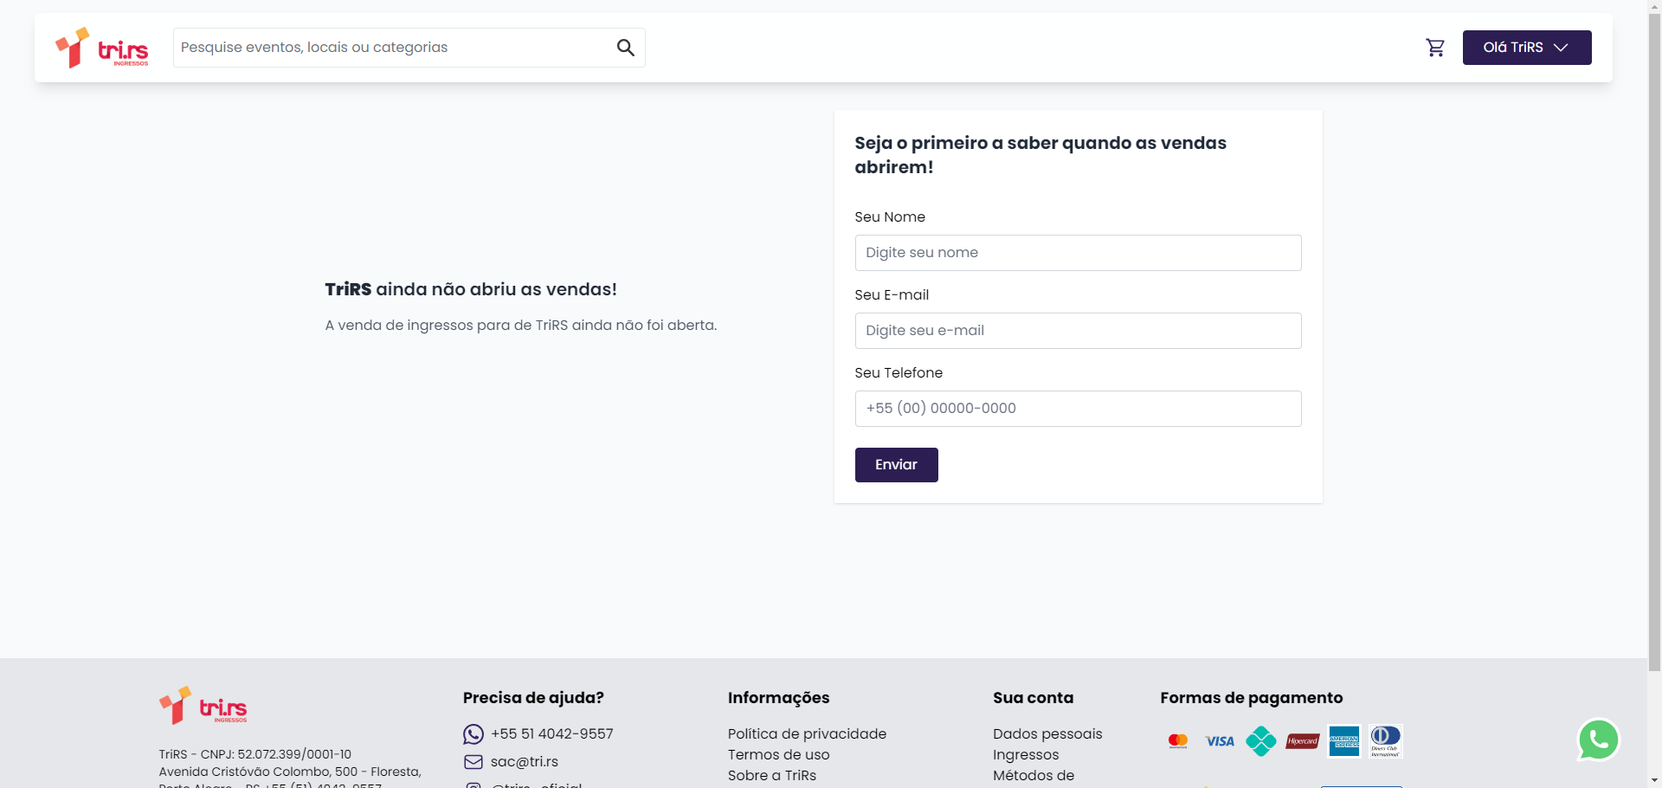Screen dimensions: 1662x788
Task: Click the Seu Nome input field
Action: click(1078, 253)
